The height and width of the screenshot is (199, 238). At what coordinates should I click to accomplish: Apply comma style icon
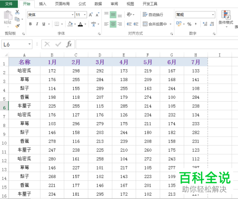[196, 24]
